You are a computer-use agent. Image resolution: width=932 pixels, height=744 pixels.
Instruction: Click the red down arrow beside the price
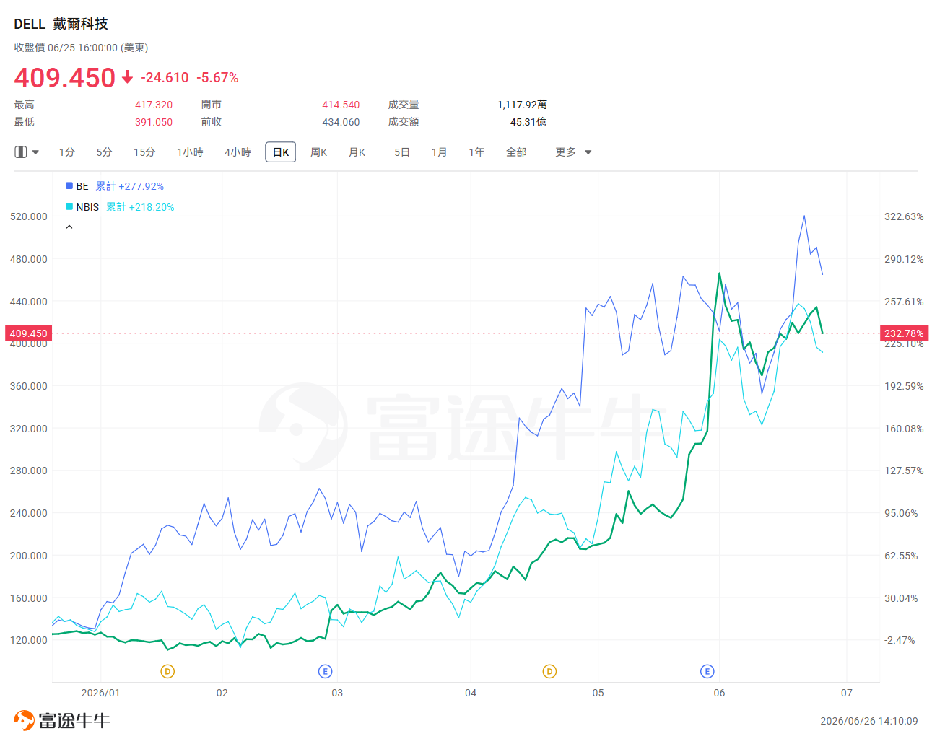tap(128, 76)
